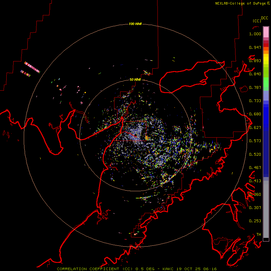
Task: Click the 19 OCT 25 date in caption
Action: pyautogui.click(x=188, y=269)
